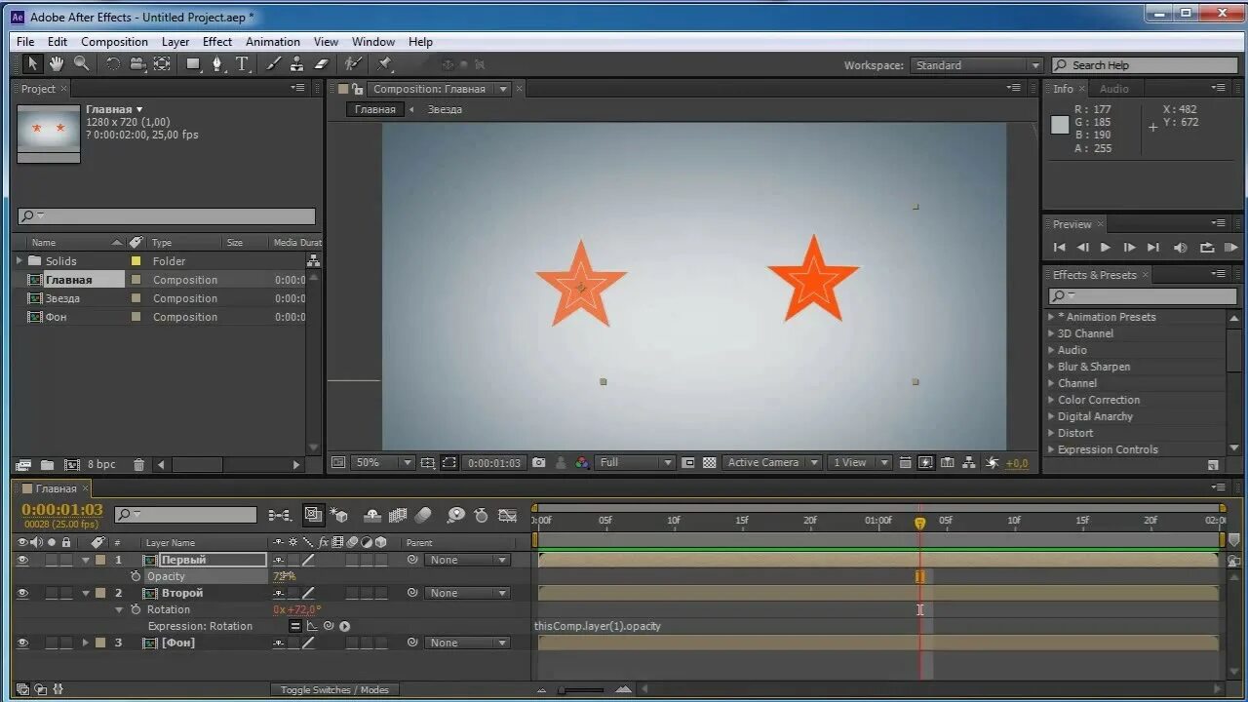
Task: Select the Rotation tool
Action: (113, 64)
